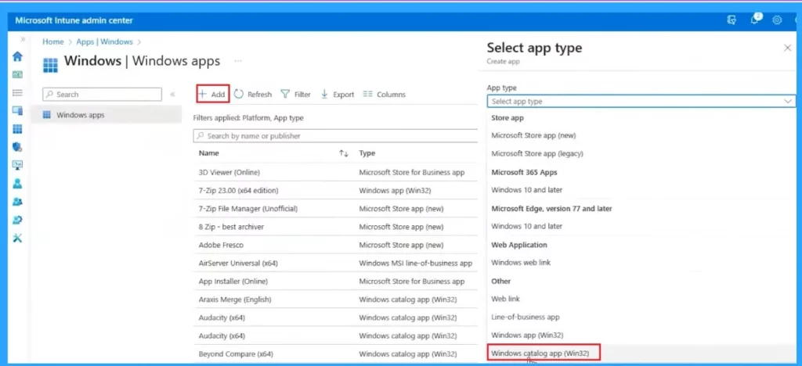Open Endpoint security shield icon in sidebar
The width and height of the screenshot is (802, 366).
pos(17,147)
